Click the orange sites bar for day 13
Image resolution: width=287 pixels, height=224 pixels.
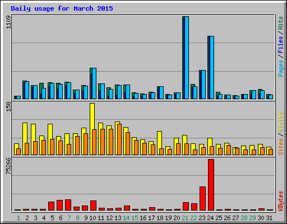coord(119,139)
